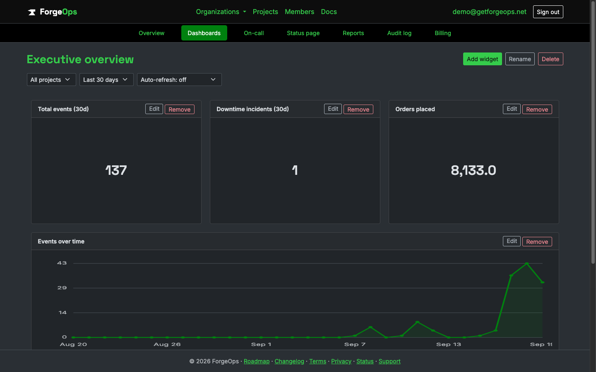
Task: Go to Projects in the top navigation
Action: point(265,12)
